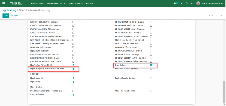
Task: Toggle CHÀO GIÁ HCM - leader checkbox
Action: (73, 47)
